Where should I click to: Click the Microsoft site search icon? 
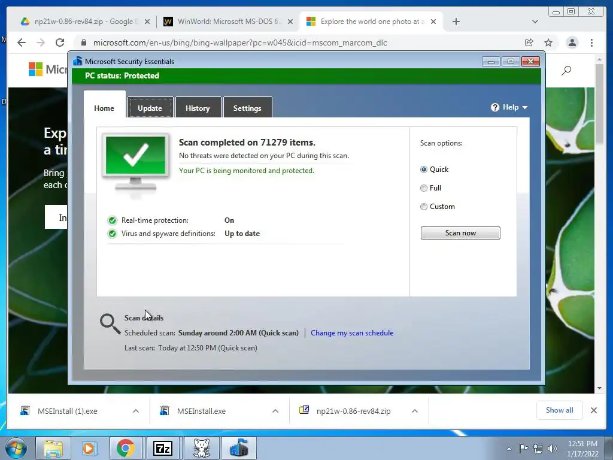point(566,71)
